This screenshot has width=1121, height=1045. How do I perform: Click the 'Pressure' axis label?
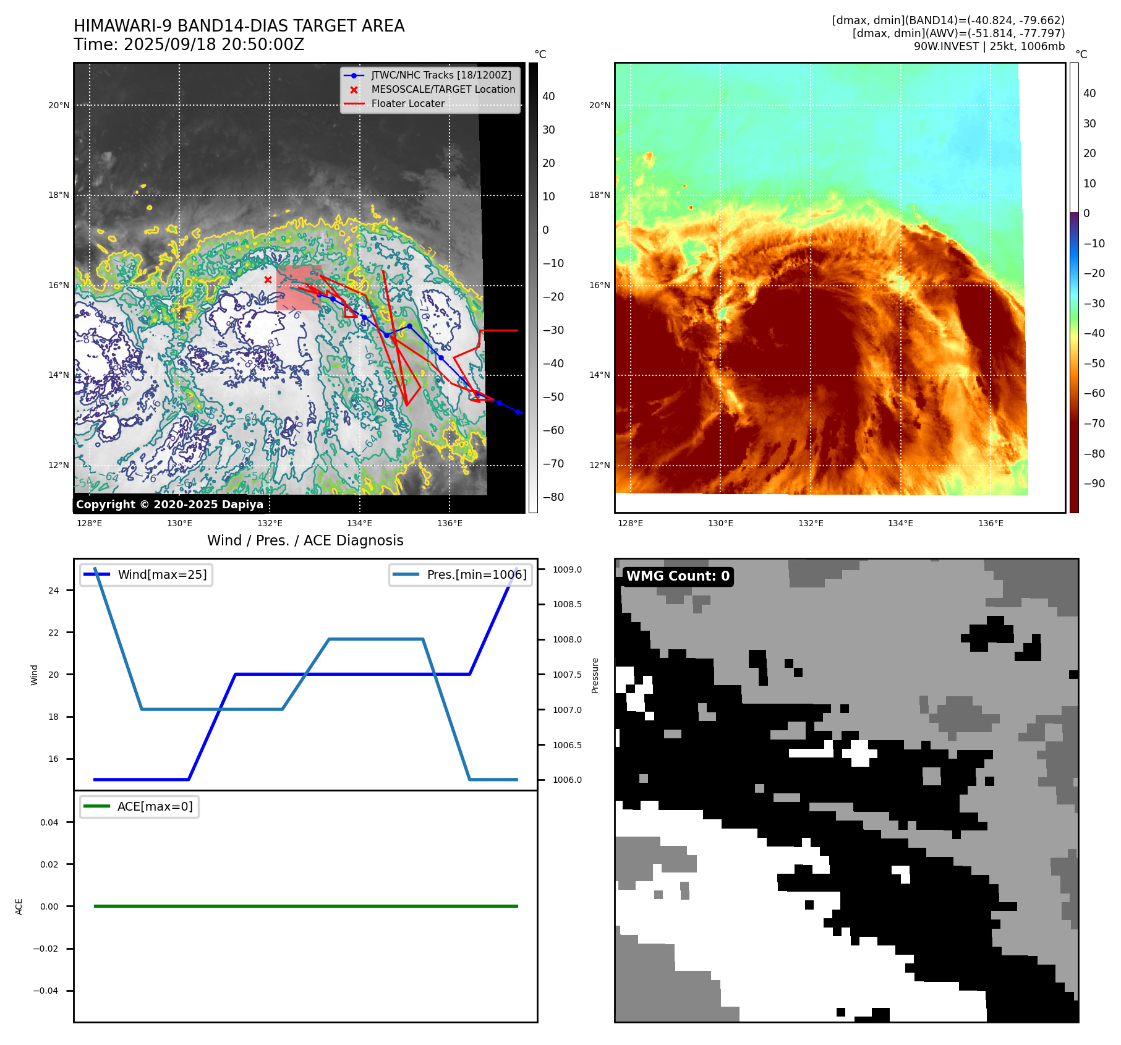pyautogui.click(x=595, y=675)
